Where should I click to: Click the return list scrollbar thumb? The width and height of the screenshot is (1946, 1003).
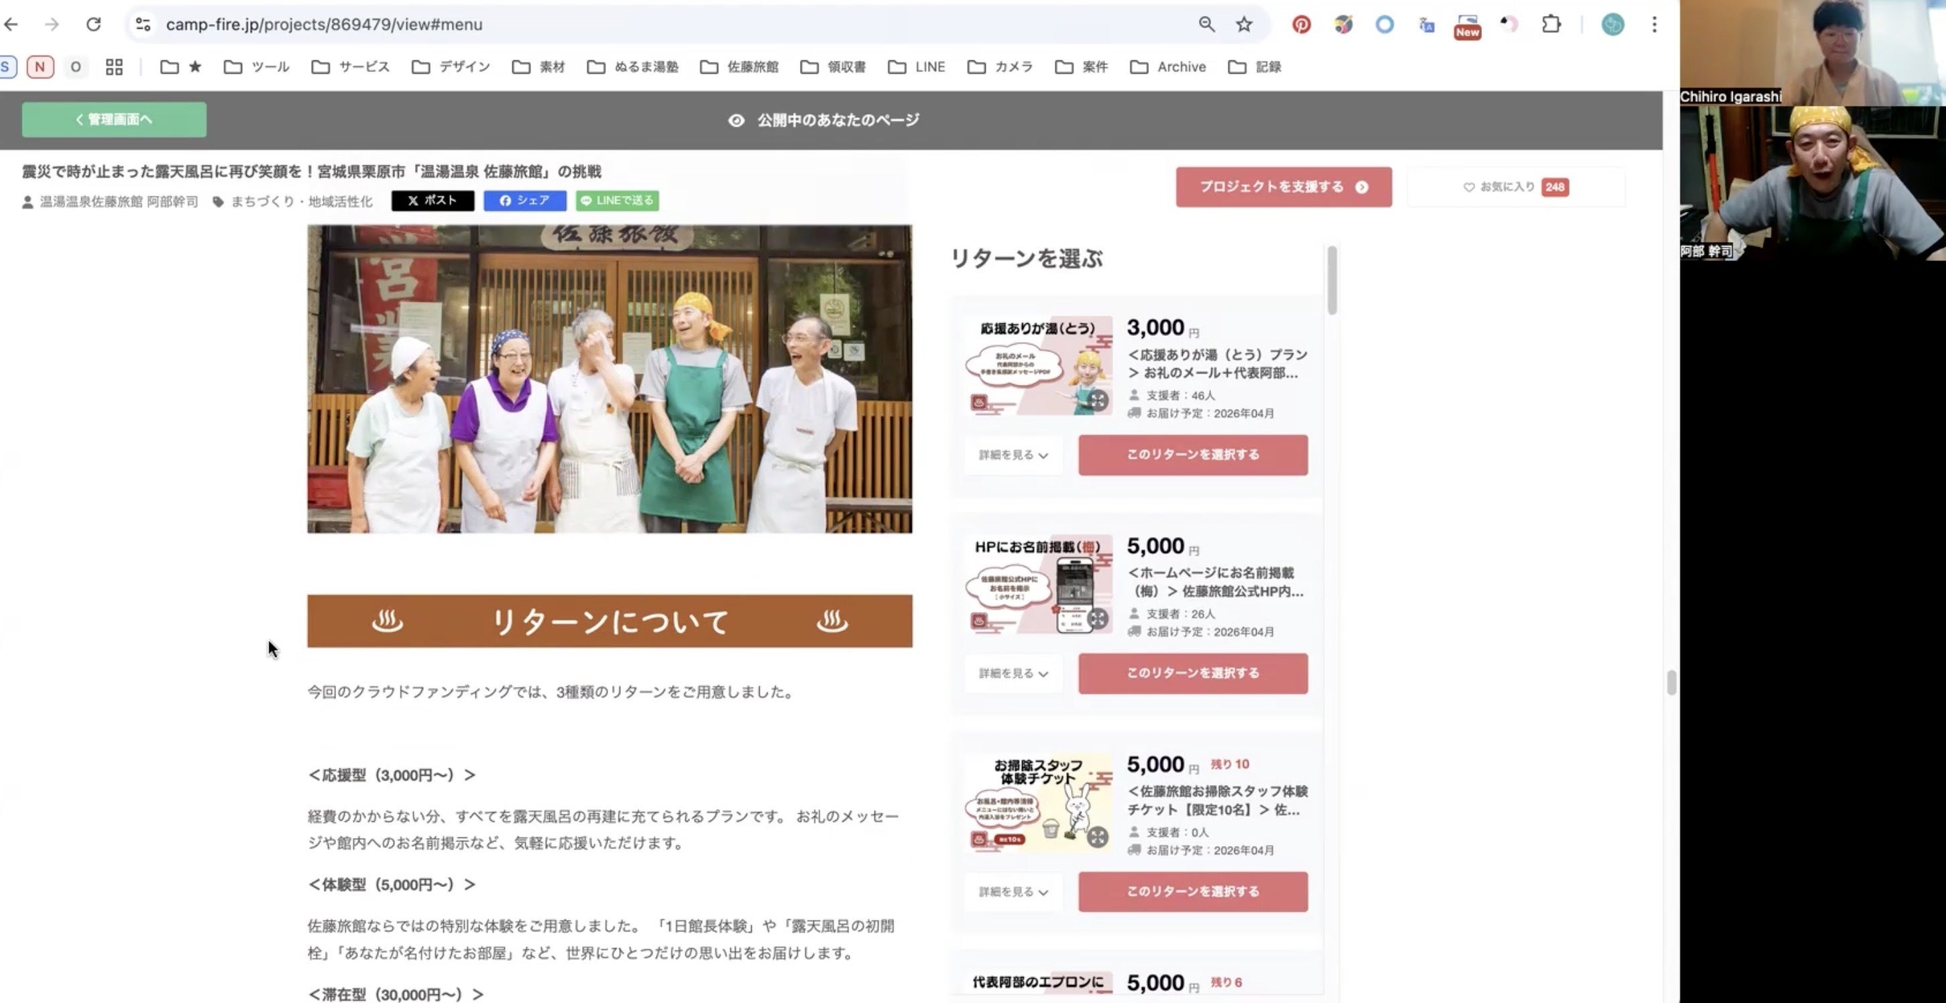pyautogui.click(x=1332, y=280)
